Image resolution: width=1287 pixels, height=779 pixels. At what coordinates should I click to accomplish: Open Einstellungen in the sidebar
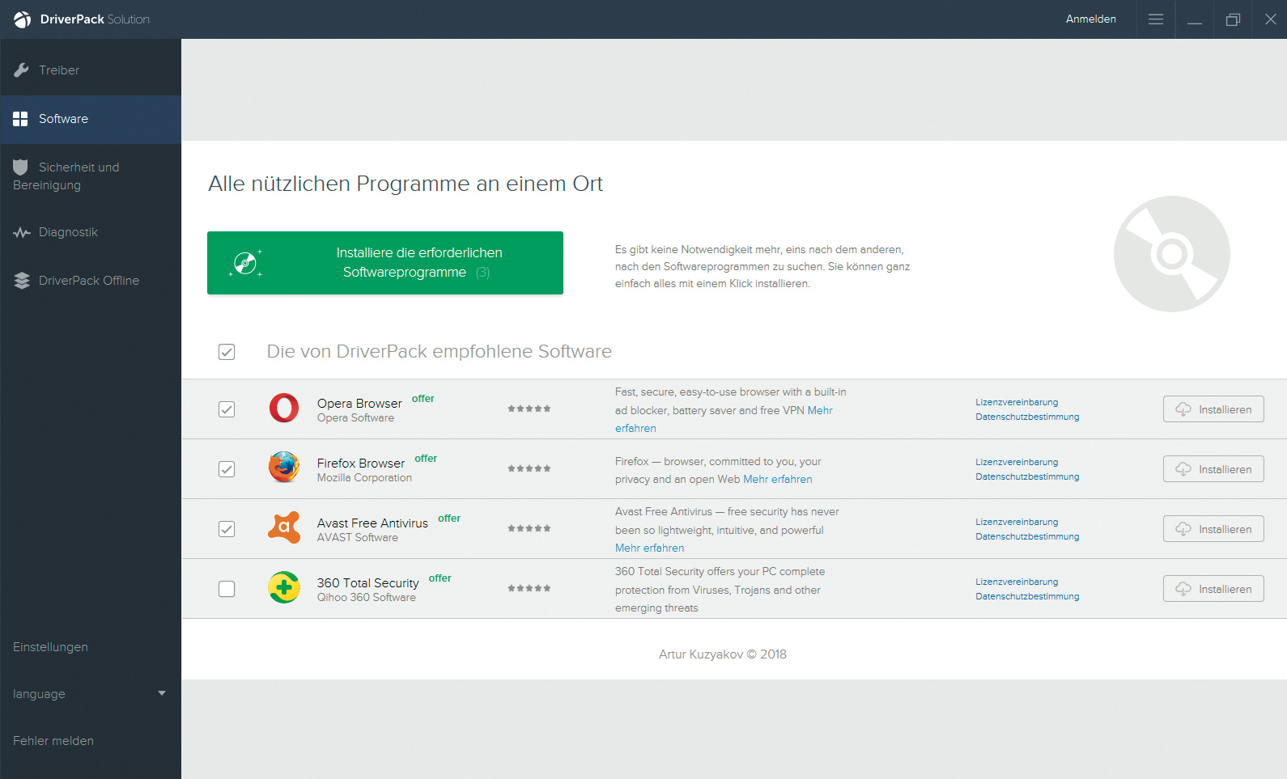point(50,647)
